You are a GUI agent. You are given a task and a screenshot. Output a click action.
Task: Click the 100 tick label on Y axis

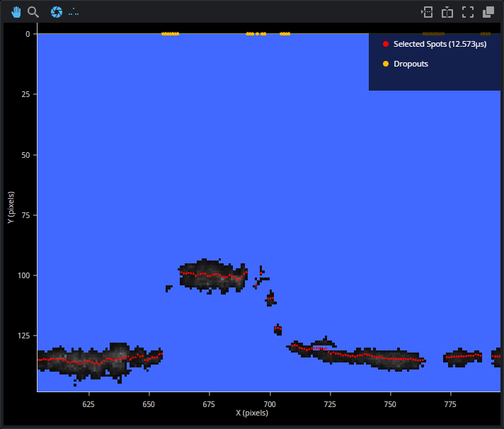click(x=24, y=275)
